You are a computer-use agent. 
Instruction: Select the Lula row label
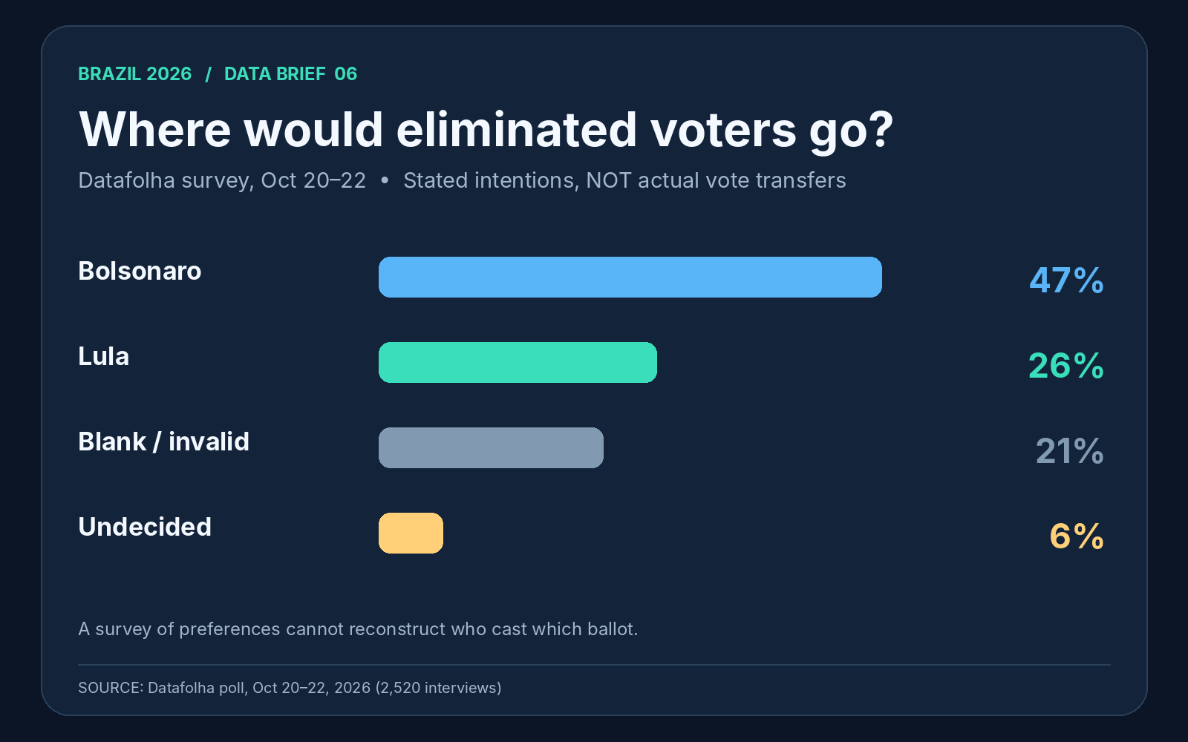click(x=103, y=356)
